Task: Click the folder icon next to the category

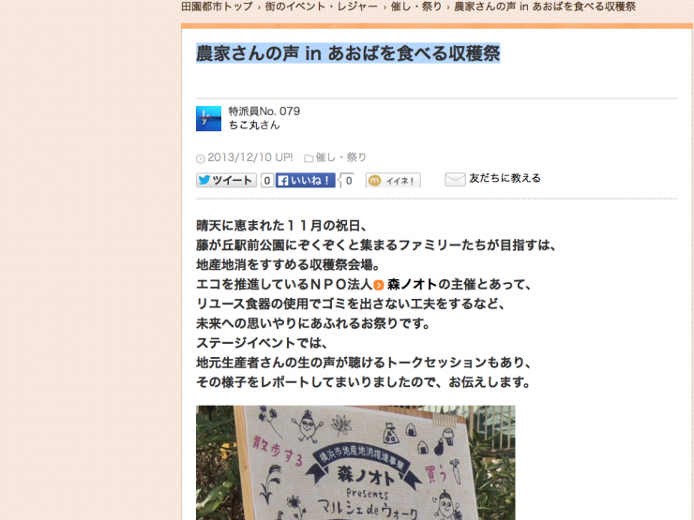Action: point(309,157)
